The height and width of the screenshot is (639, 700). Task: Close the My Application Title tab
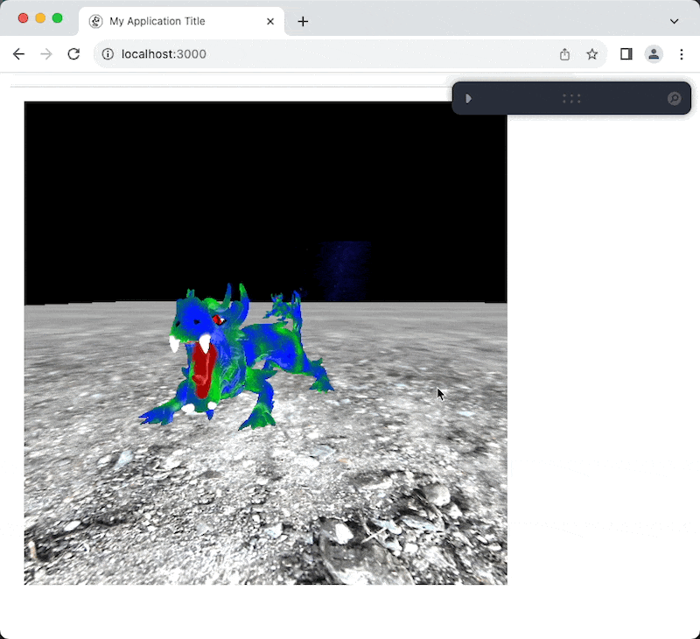tap(270, 21)
